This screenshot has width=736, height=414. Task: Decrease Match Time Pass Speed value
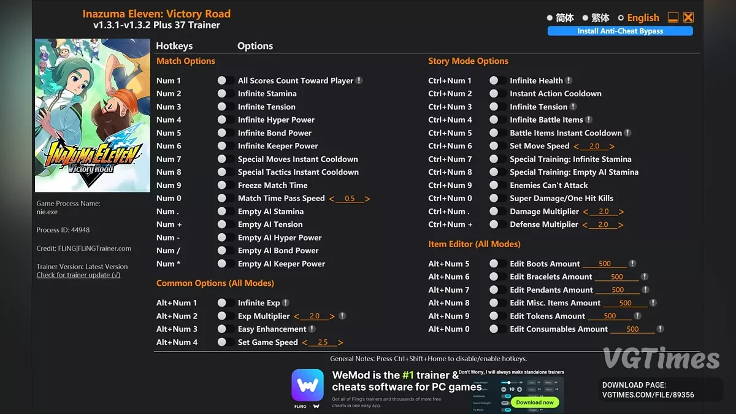[332, 199]
